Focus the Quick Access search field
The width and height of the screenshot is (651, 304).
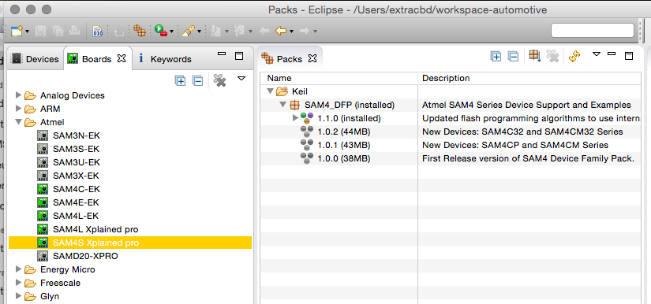click(593, 31)
